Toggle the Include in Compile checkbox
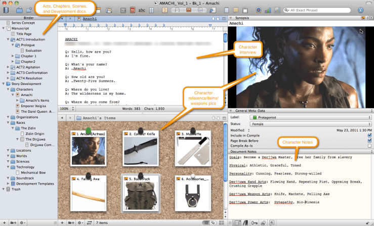 [369, 135]
